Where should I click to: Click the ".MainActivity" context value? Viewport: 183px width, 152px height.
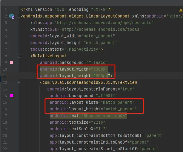click(82, 49)
